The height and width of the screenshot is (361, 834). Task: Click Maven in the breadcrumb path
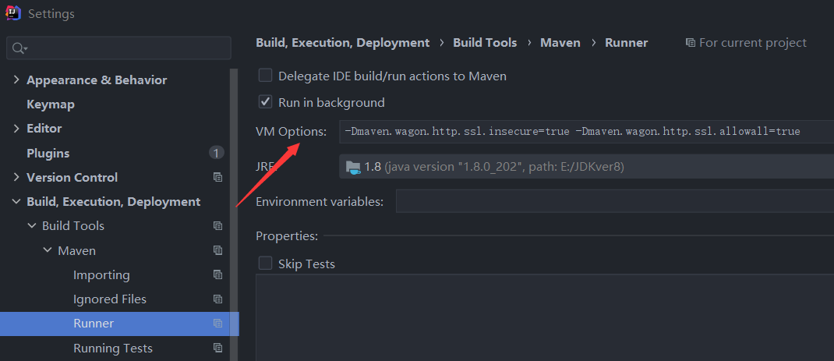point(560,43)
